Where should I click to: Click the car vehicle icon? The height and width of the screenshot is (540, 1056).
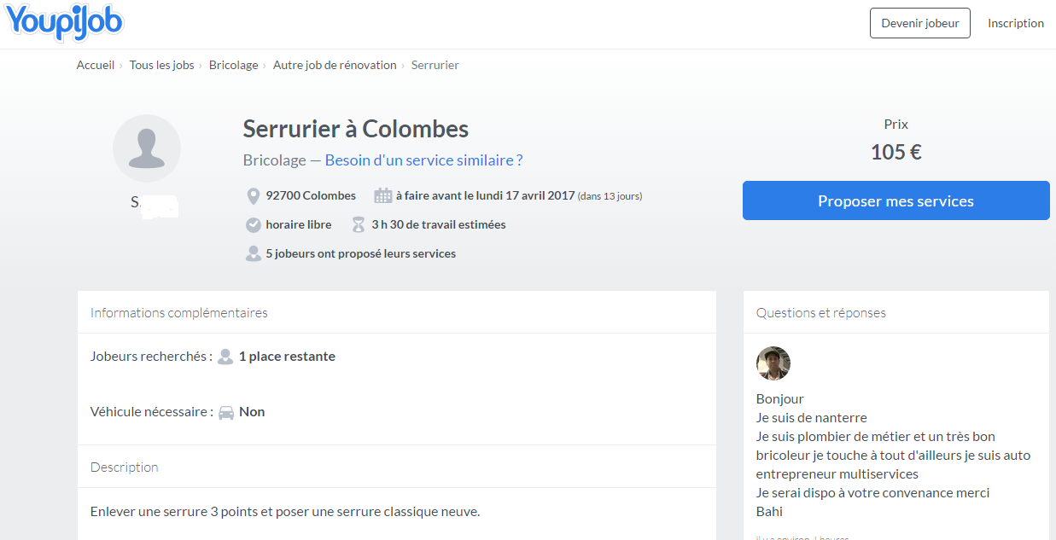tap(226, 412)
